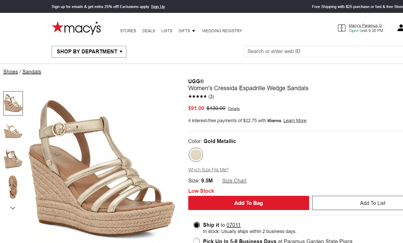Viewport: 403px width, 243px height.
Task: Click the Add To Bag button
Action: click(x=248, y=203)
